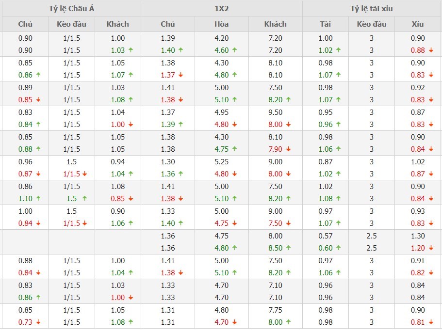Click the up arrow next to 8.50

click(x=288, y=248)
